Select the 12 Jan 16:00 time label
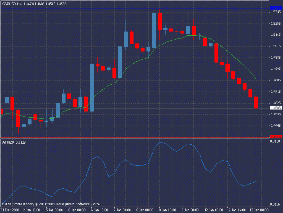283x213 pixels. pos(236,210)
